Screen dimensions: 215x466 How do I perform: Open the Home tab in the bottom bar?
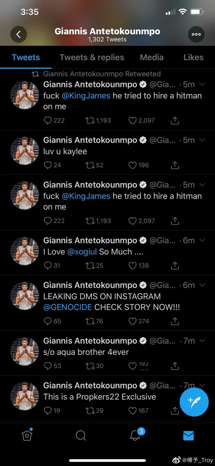(27, 435)
